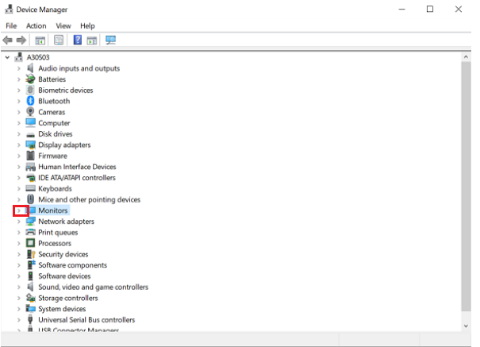This screenshot has width=480, height=347.
Task: Select the Cameras category icon
Action: tap(31, 112)
